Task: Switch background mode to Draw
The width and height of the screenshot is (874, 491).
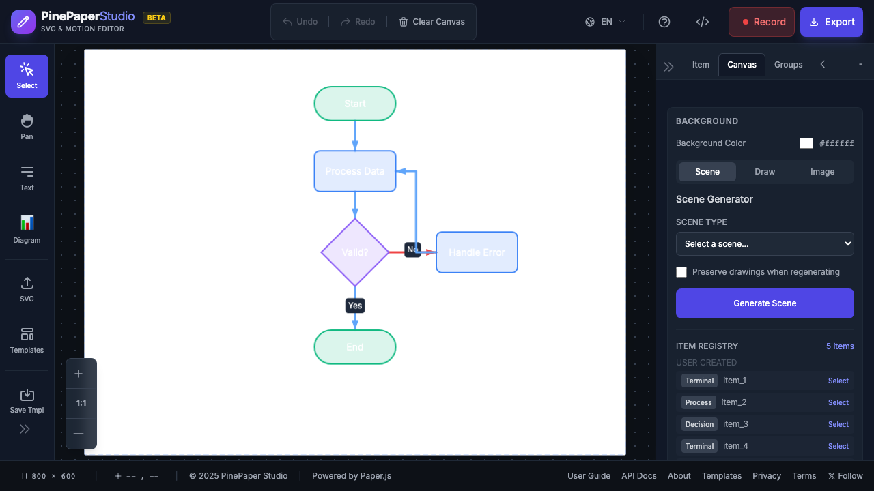Action: coord(765,171)
